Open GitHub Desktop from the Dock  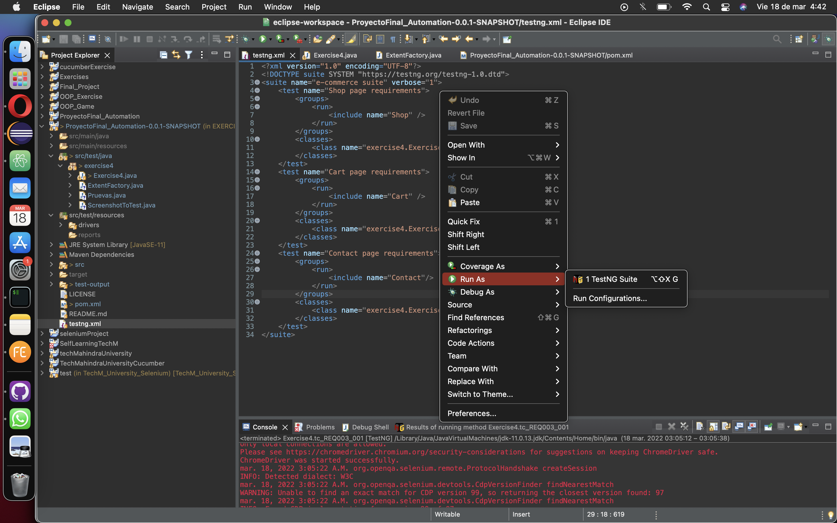(x=20, y=392)
